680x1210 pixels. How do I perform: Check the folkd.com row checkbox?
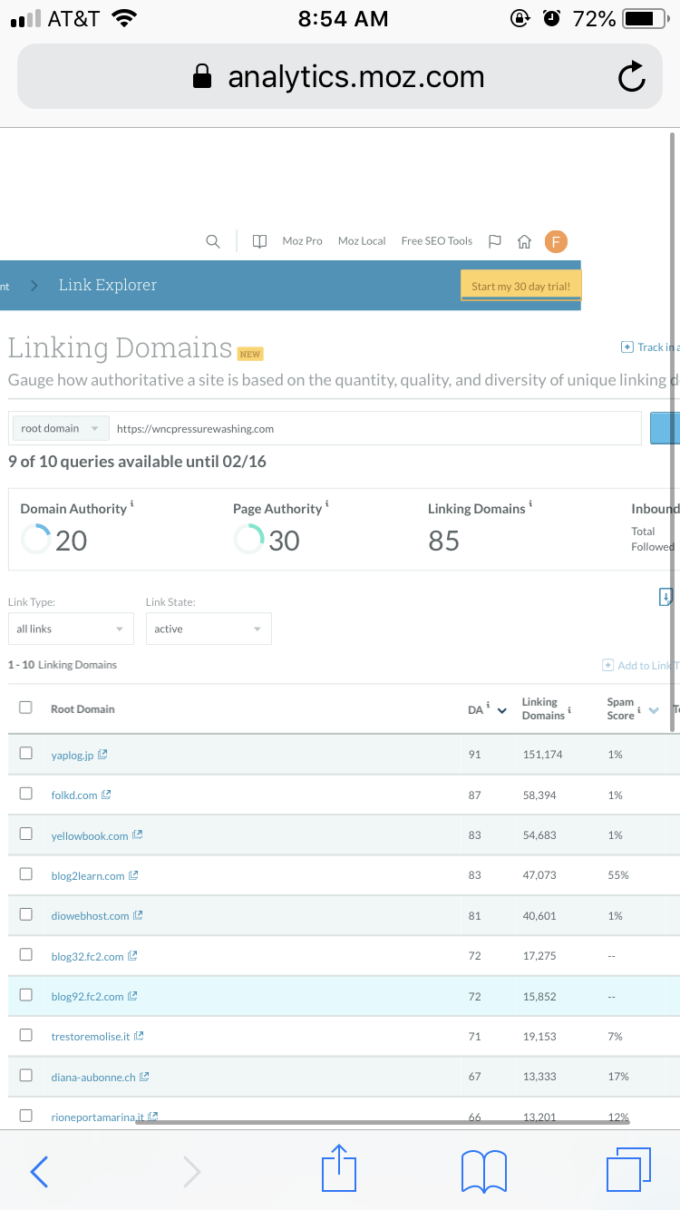[x=25, y=794]
